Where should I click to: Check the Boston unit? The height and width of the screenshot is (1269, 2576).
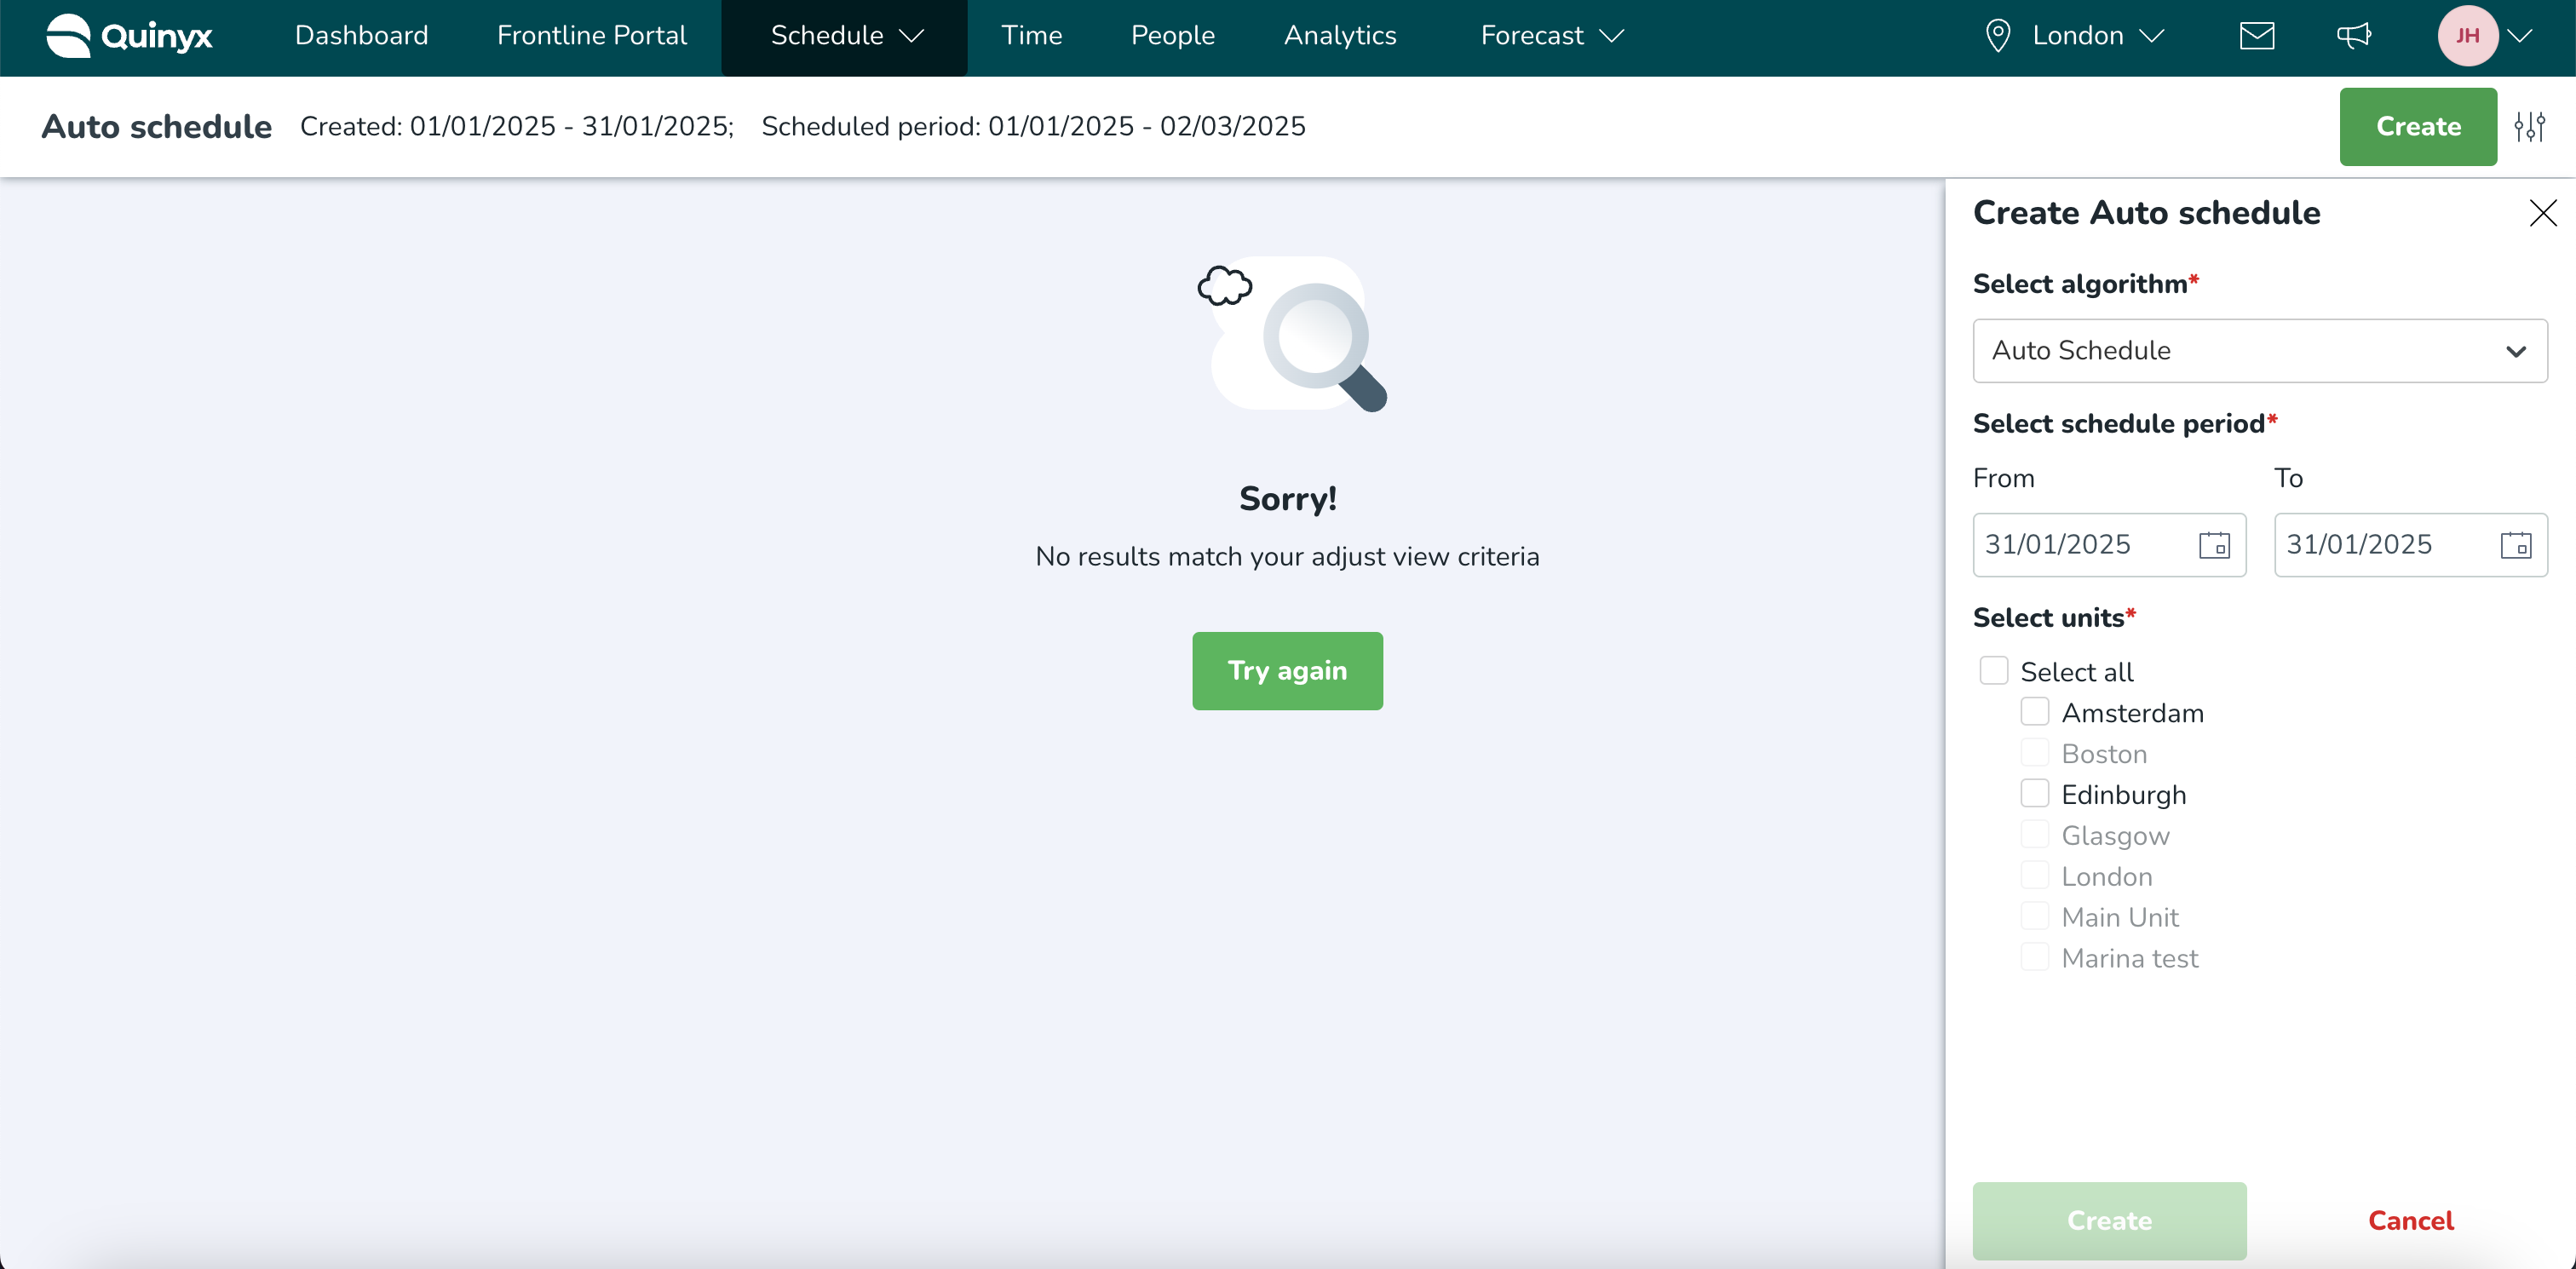2035,753
